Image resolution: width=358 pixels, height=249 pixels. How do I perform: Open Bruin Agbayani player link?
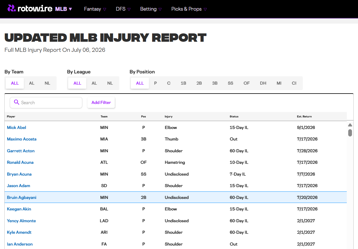[x=22, y=197]
